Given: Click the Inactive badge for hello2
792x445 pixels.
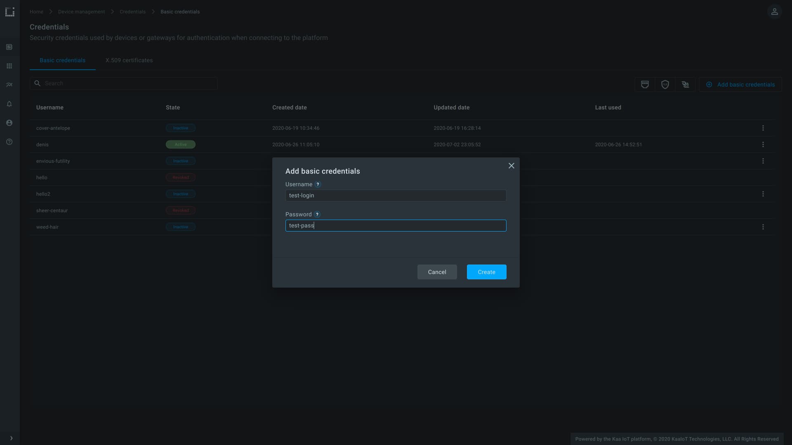Looking at the screenshot, I should [181, 194].
